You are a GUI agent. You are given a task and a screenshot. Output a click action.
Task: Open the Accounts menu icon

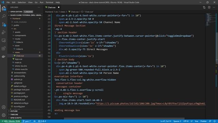pos(4,107)
